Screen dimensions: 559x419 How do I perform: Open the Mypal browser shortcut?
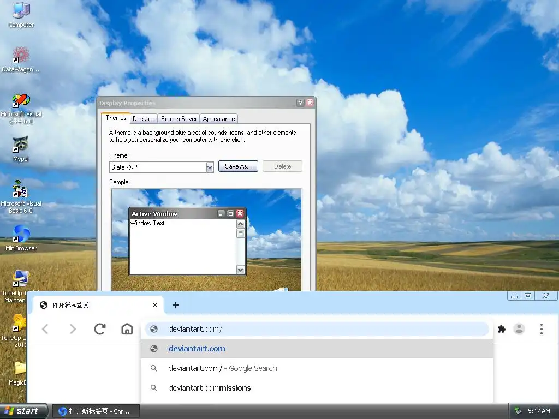point(21,149)
